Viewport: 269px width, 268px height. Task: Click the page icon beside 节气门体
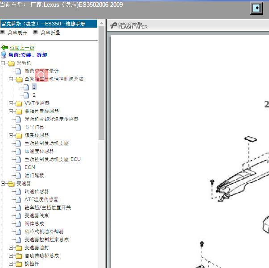[x=18, y=128]
